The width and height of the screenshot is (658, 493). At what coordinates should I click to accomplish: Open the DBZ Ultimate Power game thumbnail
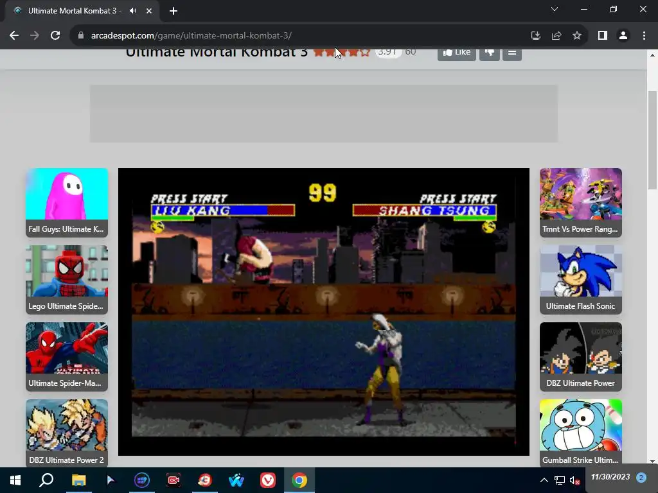pos(581,357)
